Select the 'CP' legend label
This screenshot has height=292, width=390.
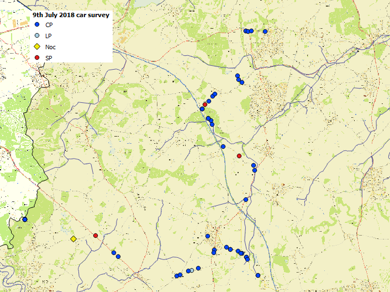[49, 25]
